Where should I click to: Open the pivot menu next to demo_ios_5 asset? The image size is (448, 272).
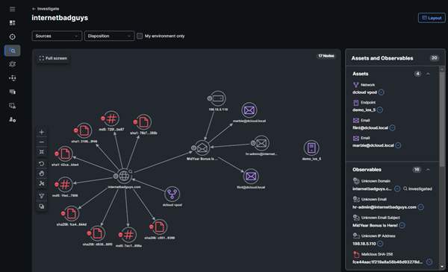380,110
